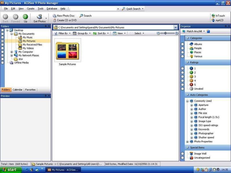Viewport: 231px width, 173px height.
Task: Click the Image Well icon
Action: (191, 154)
